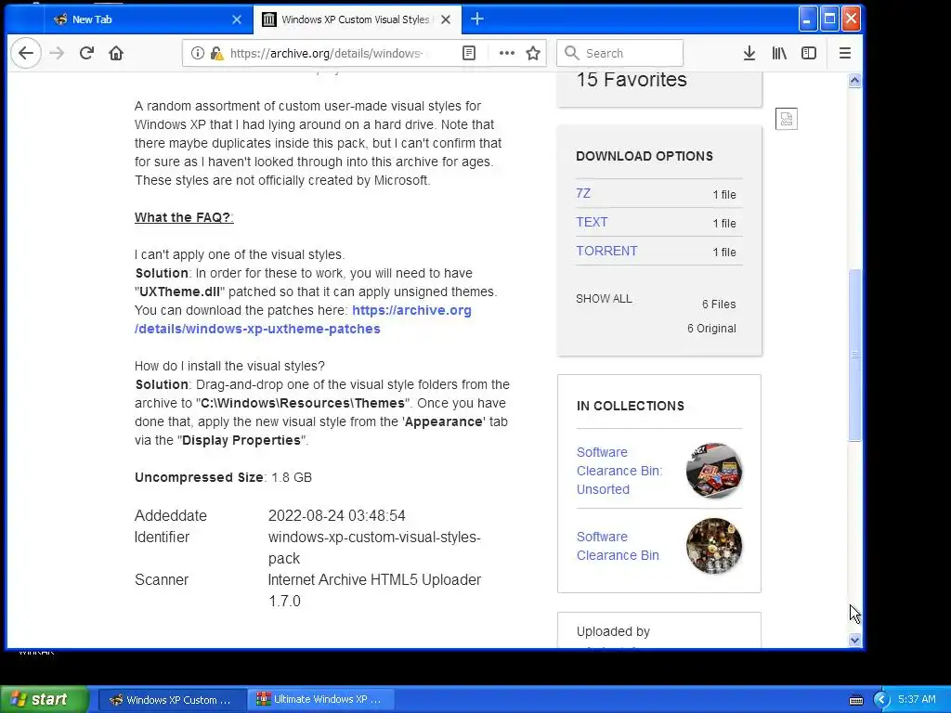
Task: Click the broken image icon beside downloads
Action: [786, 119]
